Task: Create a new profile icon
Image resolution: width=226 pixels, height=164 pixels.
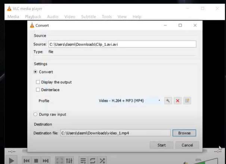Action: 187,101
